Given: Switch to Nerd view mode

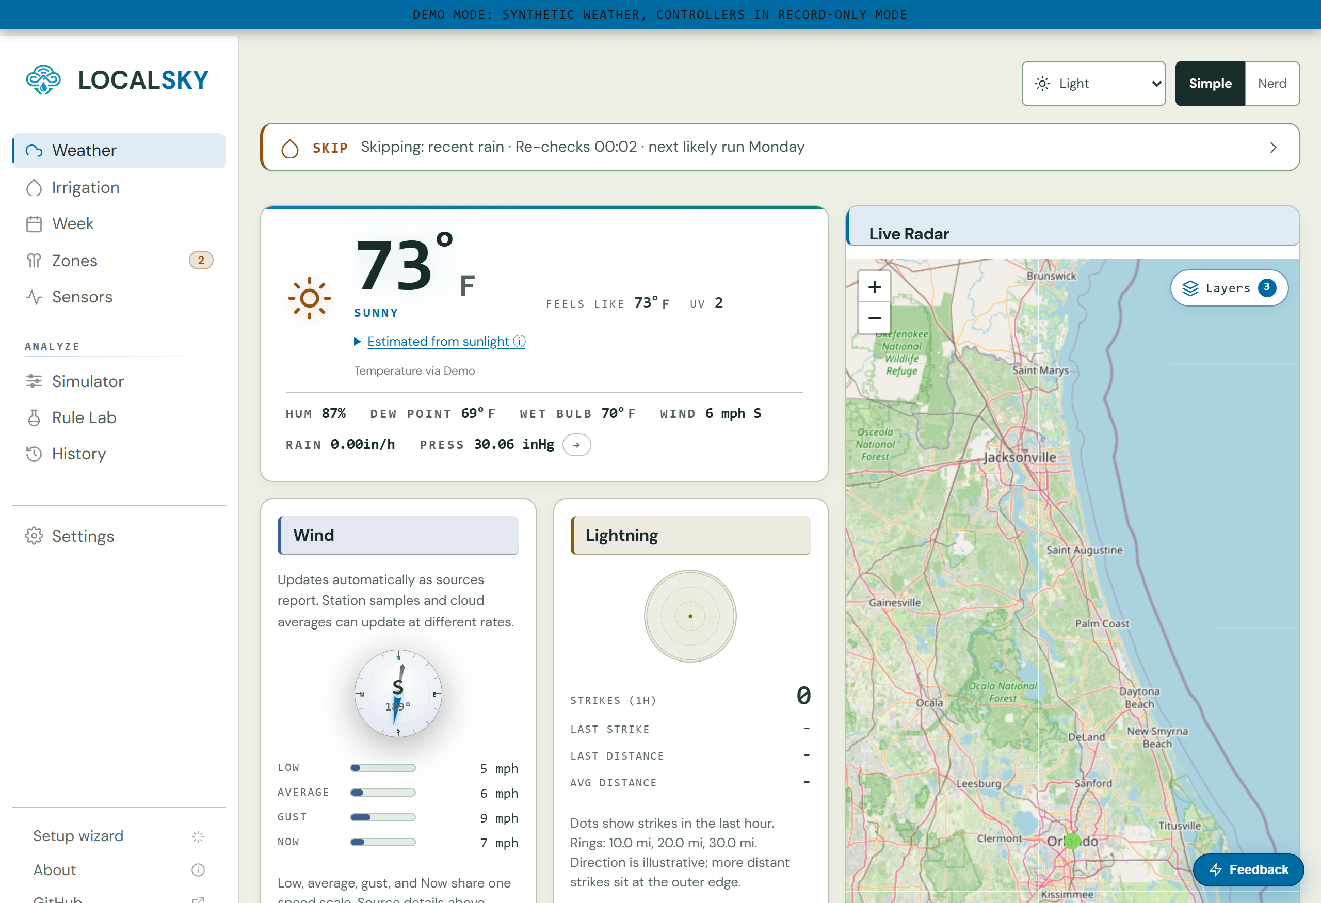Looking at the screenshot, I should pos(1272,84).
